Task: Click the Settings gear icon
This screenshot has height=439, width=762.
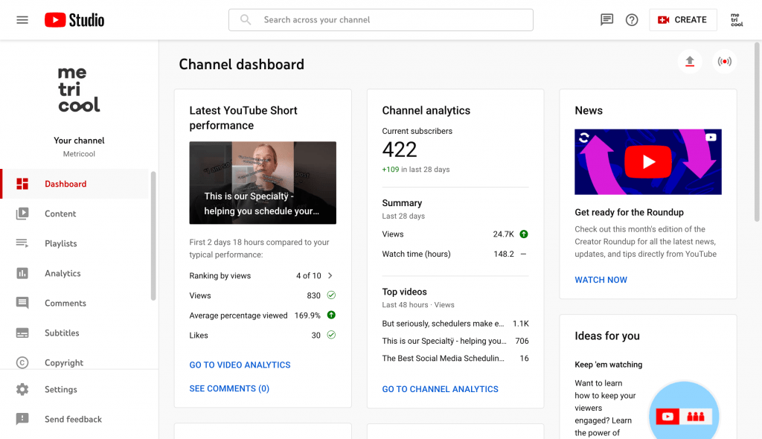Action: (x=22, y=389)
